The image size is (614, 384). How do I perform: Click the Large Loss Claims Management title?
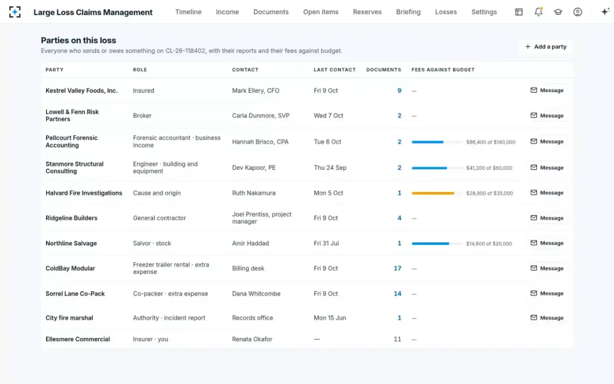pyautogui.click(x=93, y=12)
